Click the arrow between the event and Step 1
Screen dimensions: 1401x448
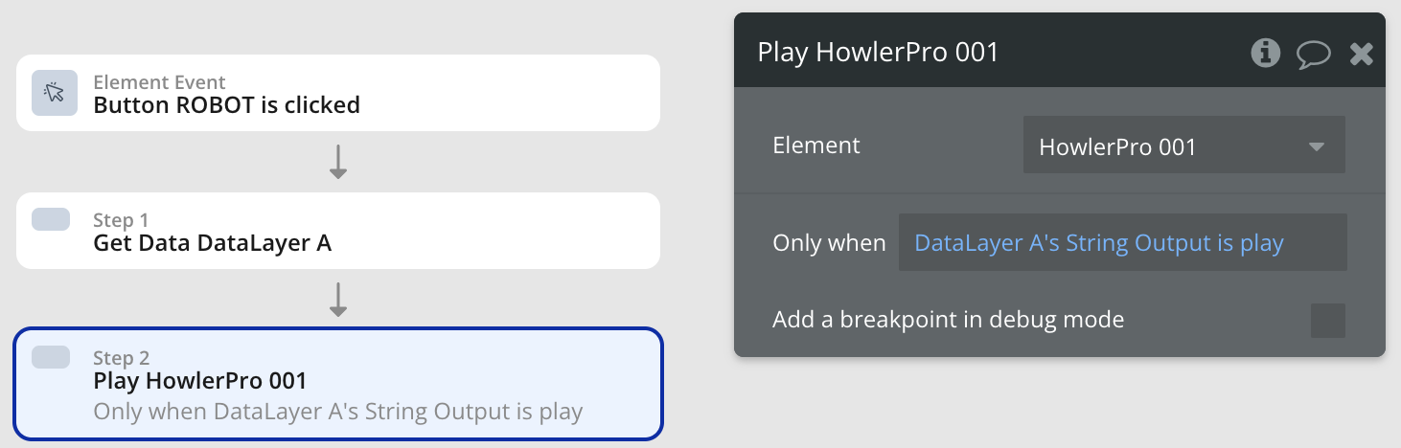coord(337,162)
